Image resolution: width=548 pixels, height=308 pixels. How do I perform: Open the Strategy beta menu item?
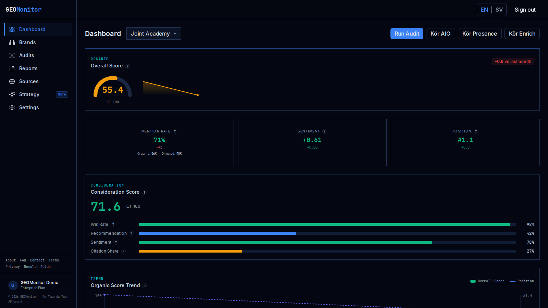38,94
